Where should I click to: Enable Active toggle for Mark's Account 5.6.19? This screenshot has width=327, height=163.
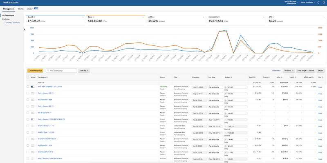click(x=33, y=93)
